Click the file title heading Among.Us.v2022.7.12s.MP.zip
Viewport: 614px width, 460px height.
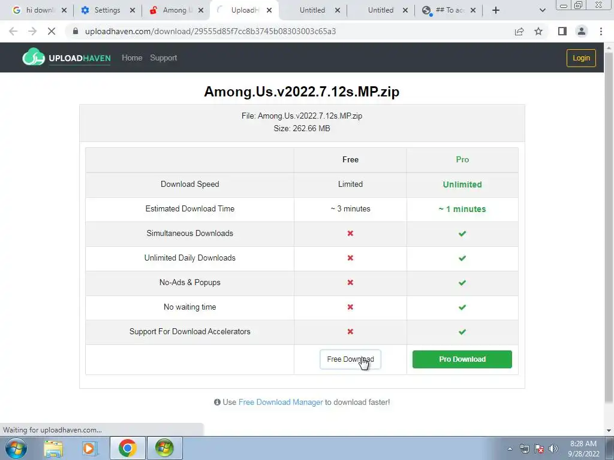(302, 92)
